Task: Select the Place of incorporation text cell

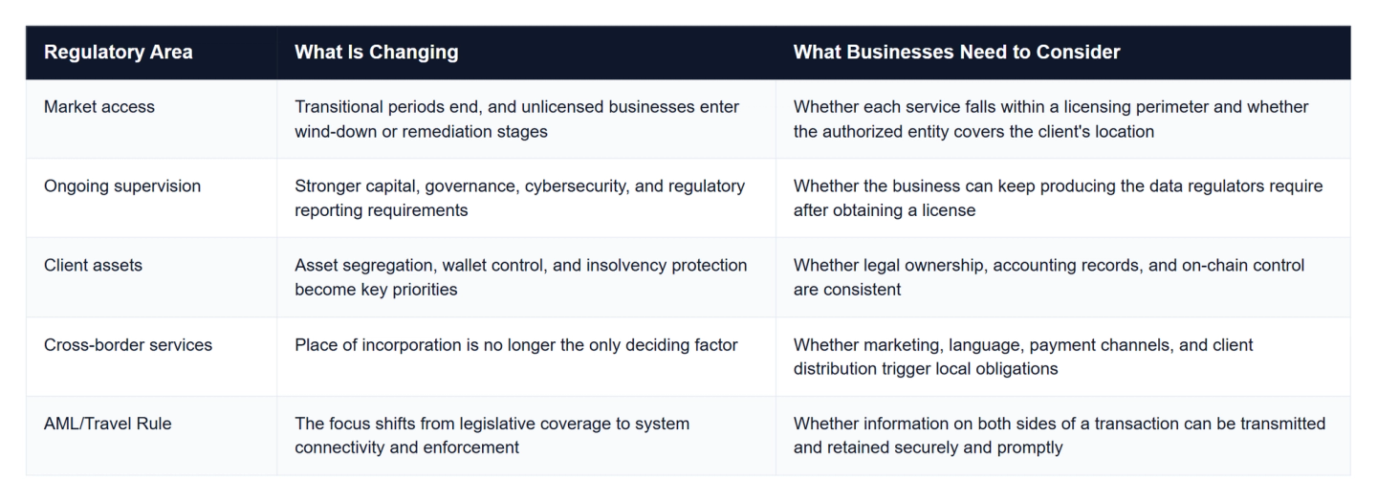Action: point(526,358)
